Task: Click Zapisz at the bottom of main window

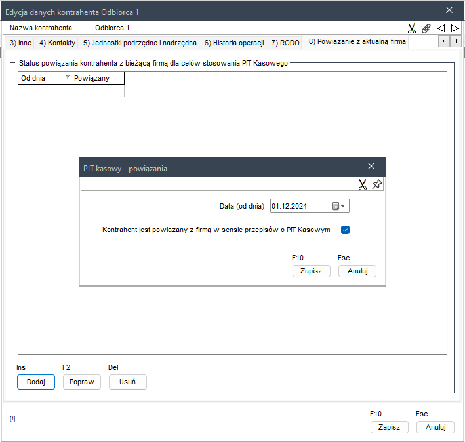Action: pyautogui.click(x=390, y=427)
